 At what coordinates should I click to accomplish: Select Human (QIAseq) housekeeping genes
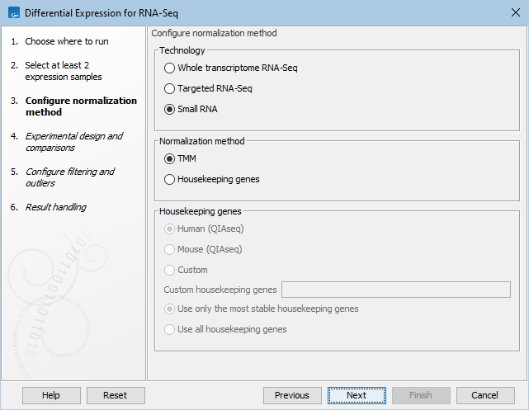coord(170,229)
